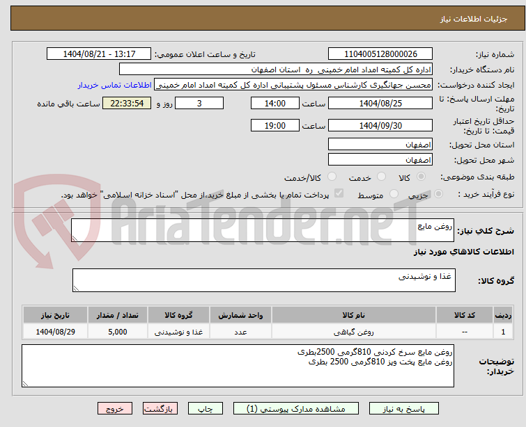Toggle the اسناد خزانه اسلامی payment checkbox

339,193
